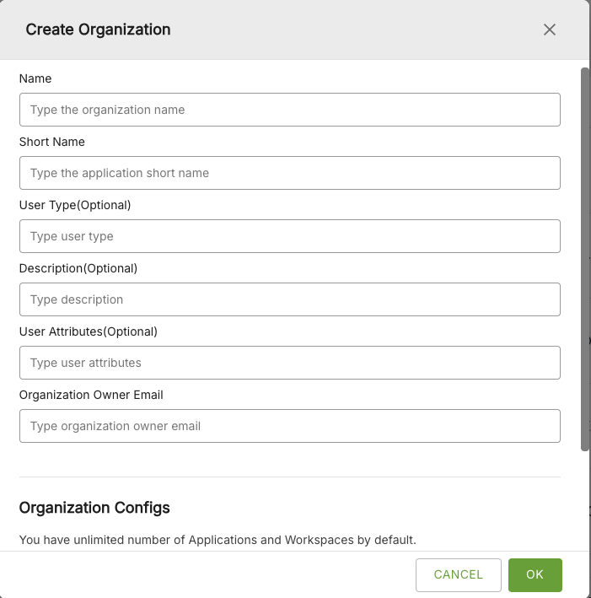This screenshot has width=591, height=598.
Task: Click the unlimited Applications and Workspaces text
Action: click(218, 540)
